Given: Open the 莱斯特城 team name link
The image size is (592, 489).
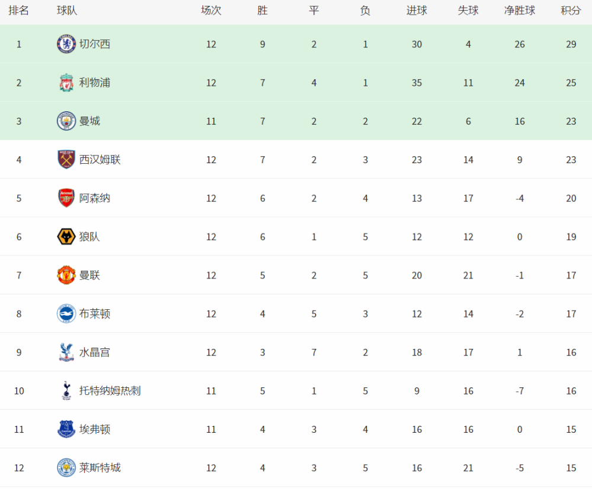Looking at the screenshot, I should [99, 468].
